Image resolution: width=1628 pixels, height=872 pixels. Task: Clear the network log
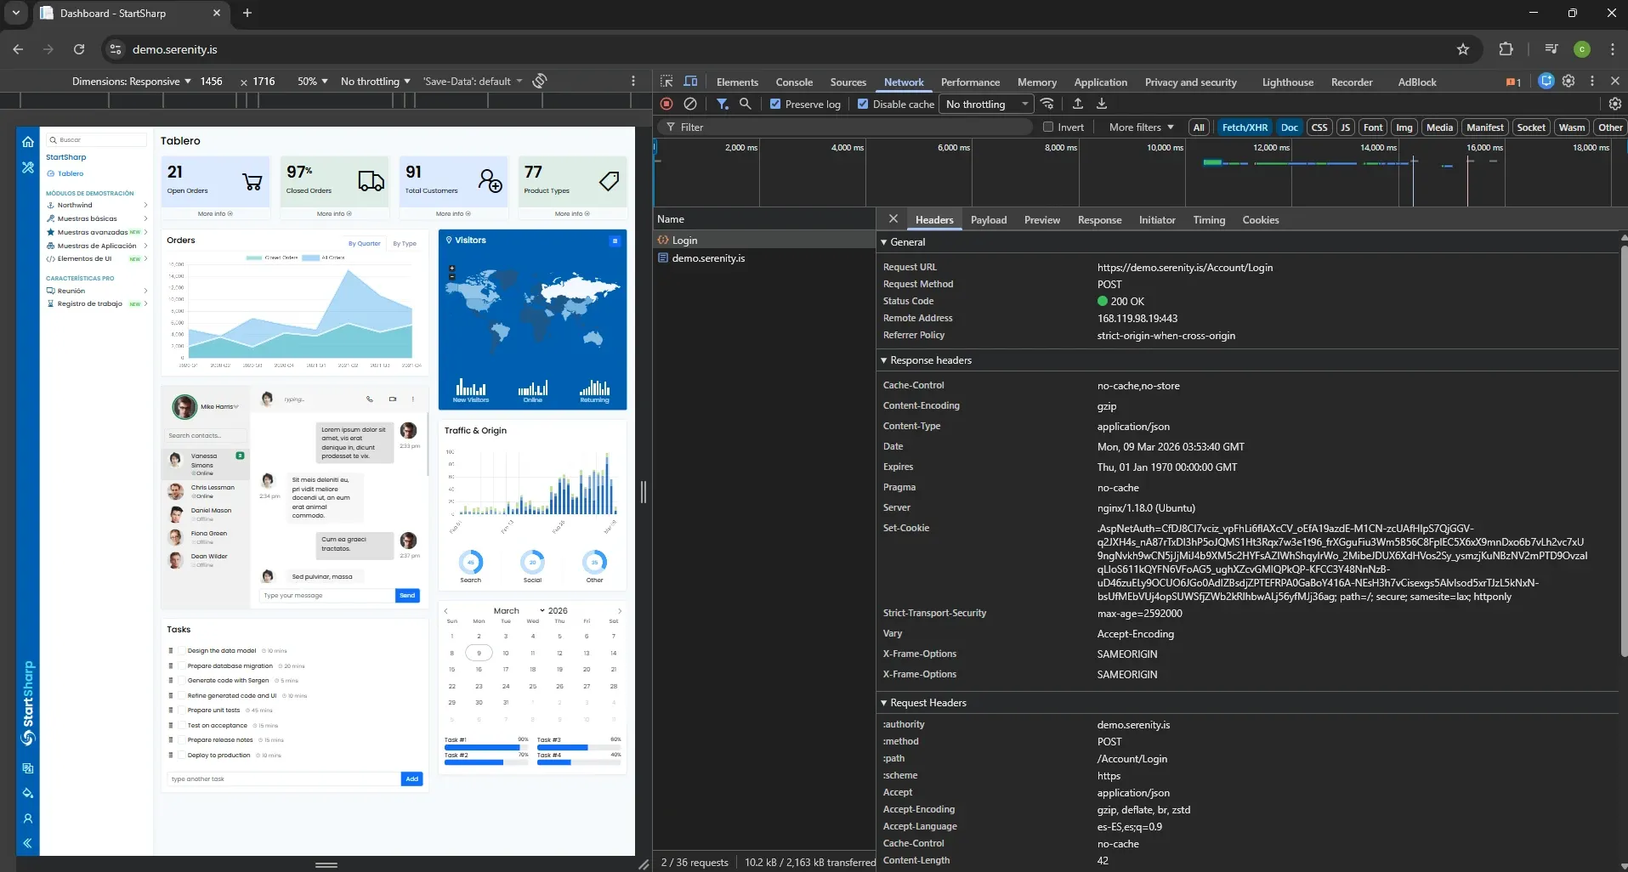(690, 104)
